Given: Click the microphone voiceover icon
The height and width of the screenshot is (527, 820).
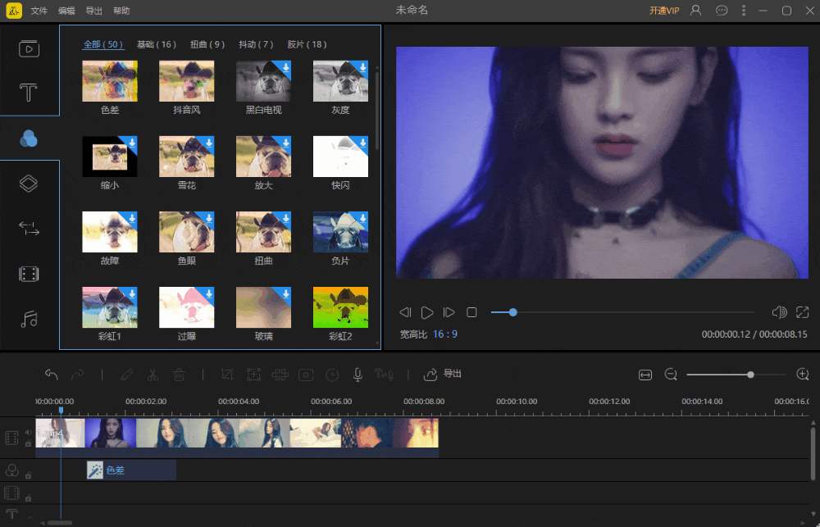Looking at the screenshot, I should click(358, 375).
